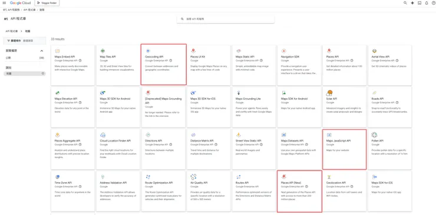Click the Cloud Location Finder API icon
The width and height of the screenshot is (436, 215).
click(103, 135)
